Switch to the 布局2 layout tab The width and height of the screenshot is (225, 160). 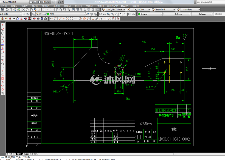coord(34,154)
